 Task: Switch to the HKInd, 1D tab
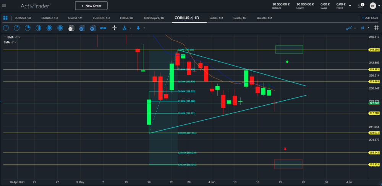pos(126,18)
